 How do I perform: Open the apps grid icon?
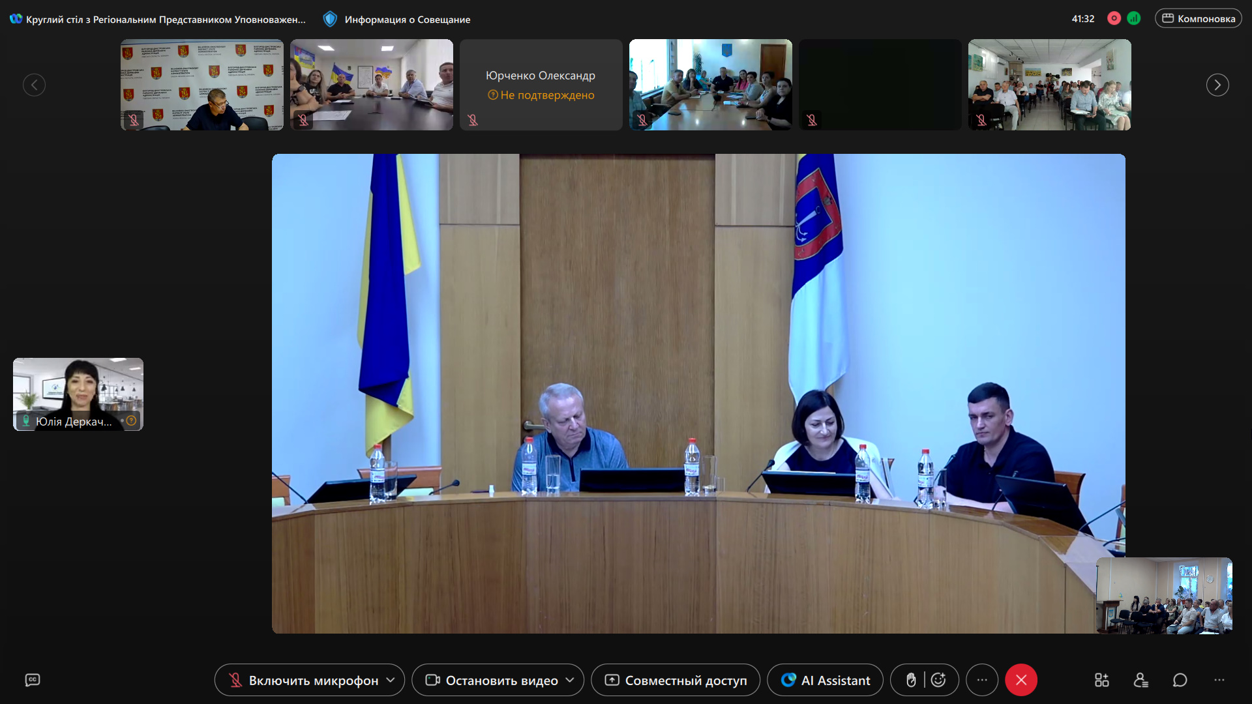pyautogui.click(x=1101, y=680)
